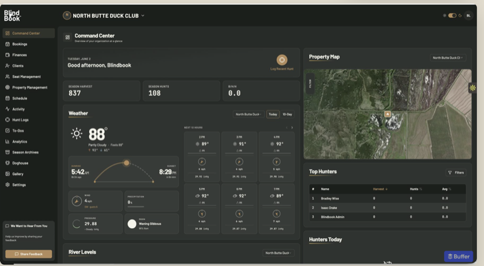Click the Isaac Drake row
484x266 pixels.
click(x=387, y=207)
